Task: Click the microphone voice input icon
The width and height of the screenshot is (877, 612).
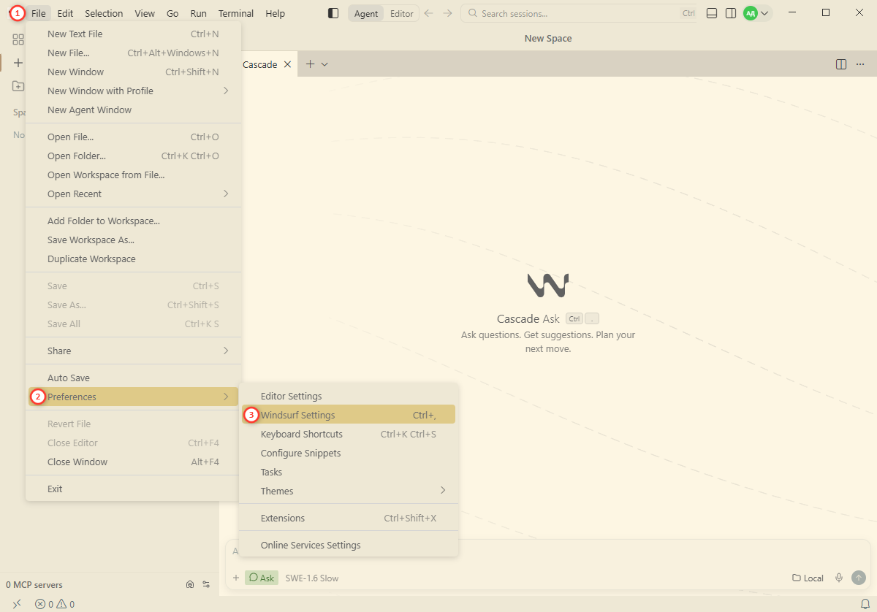Action: [839, 578]
